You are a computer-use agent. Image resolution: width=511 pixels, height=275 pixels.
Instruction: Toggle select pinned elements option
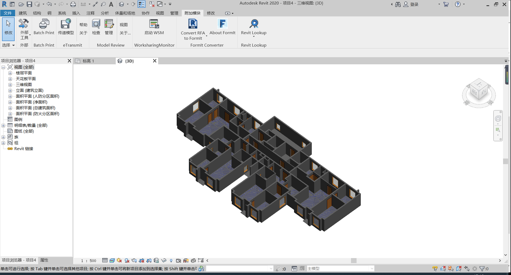(x=451, y=269)
